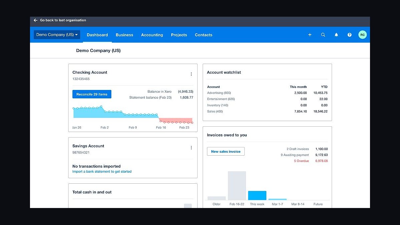Click the Invoices owed to you heading
Image resolution: width=400 pixels, height=225 pixels.
227,135
